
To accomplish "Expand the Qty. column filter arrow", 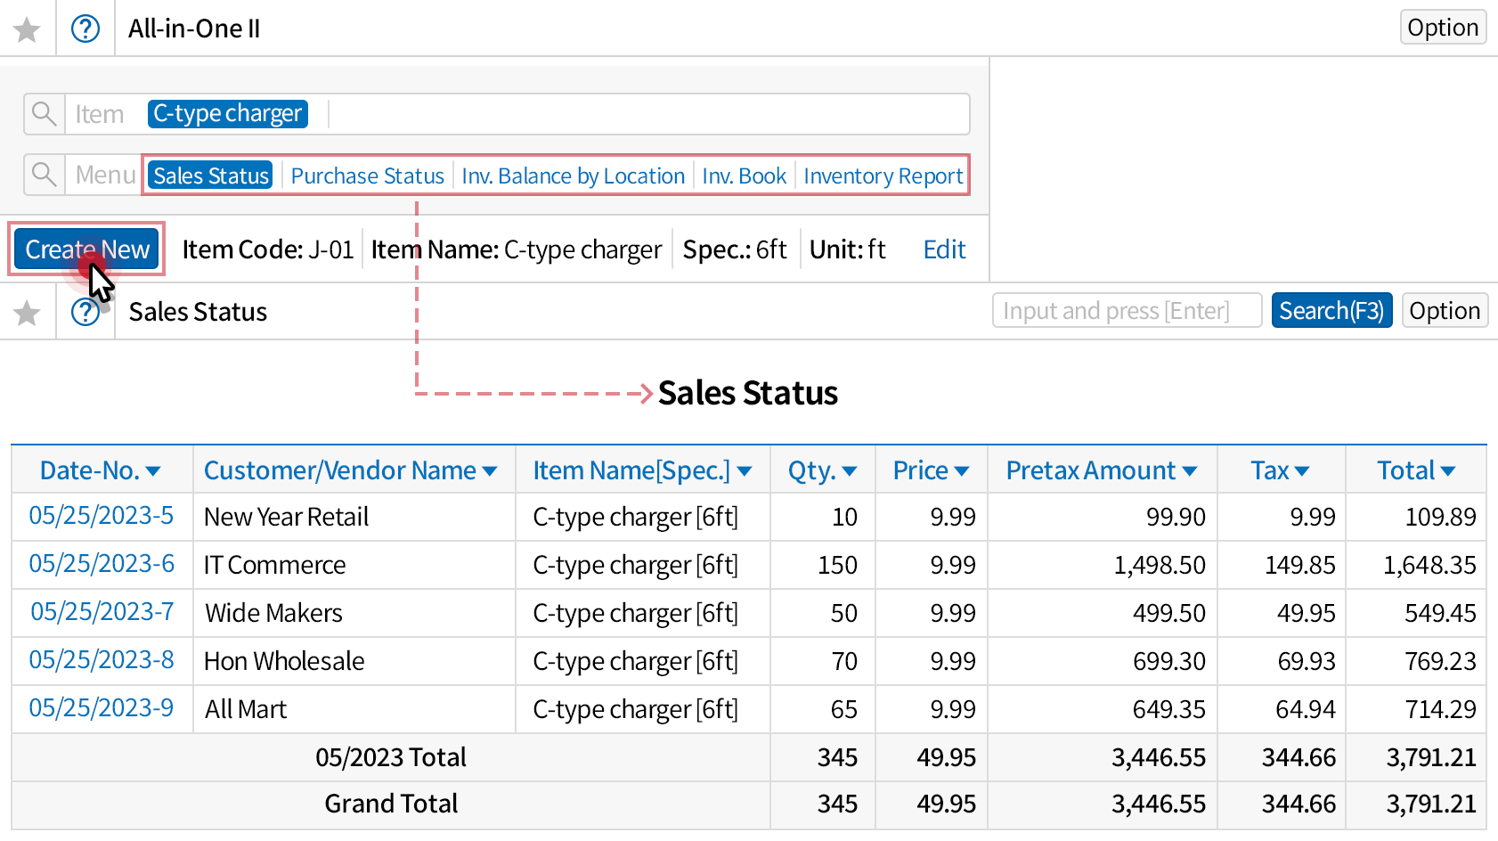I will (849, 471).
